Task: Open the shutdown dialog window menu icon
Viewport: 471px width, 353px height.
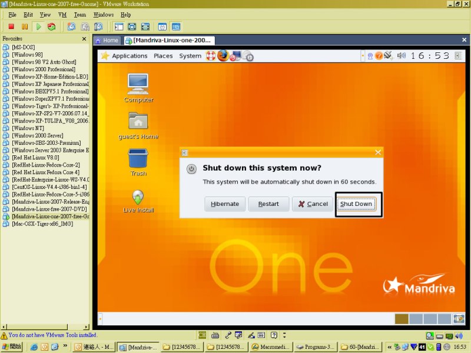Action: pyautogui.click(x=185, y=153)
